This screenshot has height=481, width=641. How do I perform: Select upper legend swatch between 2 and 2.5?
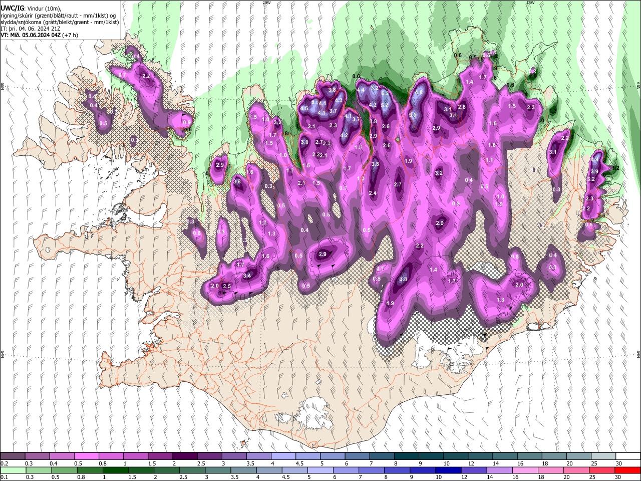[x=184, y=456]
